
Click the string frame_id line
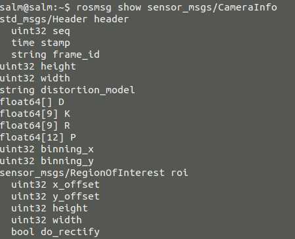tap(55, 54)
